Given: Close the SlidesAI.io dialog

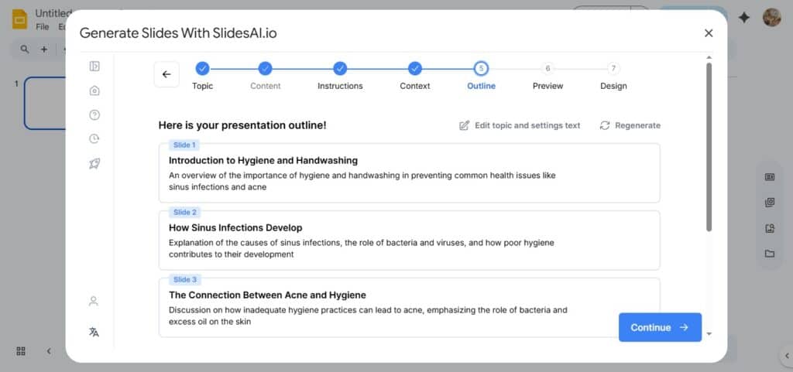Looking at the screenshot, I should pos(709,32).
